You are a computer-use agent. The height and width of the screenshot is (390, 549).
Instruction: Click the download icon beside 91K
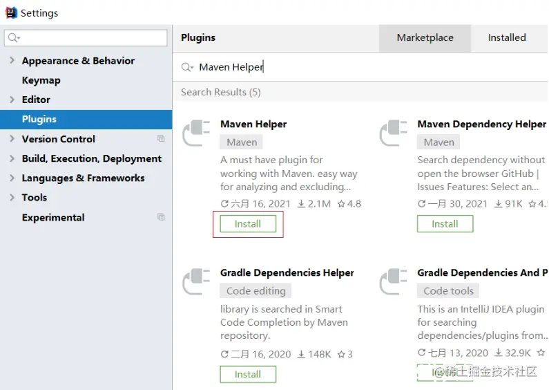coord(498,204)
